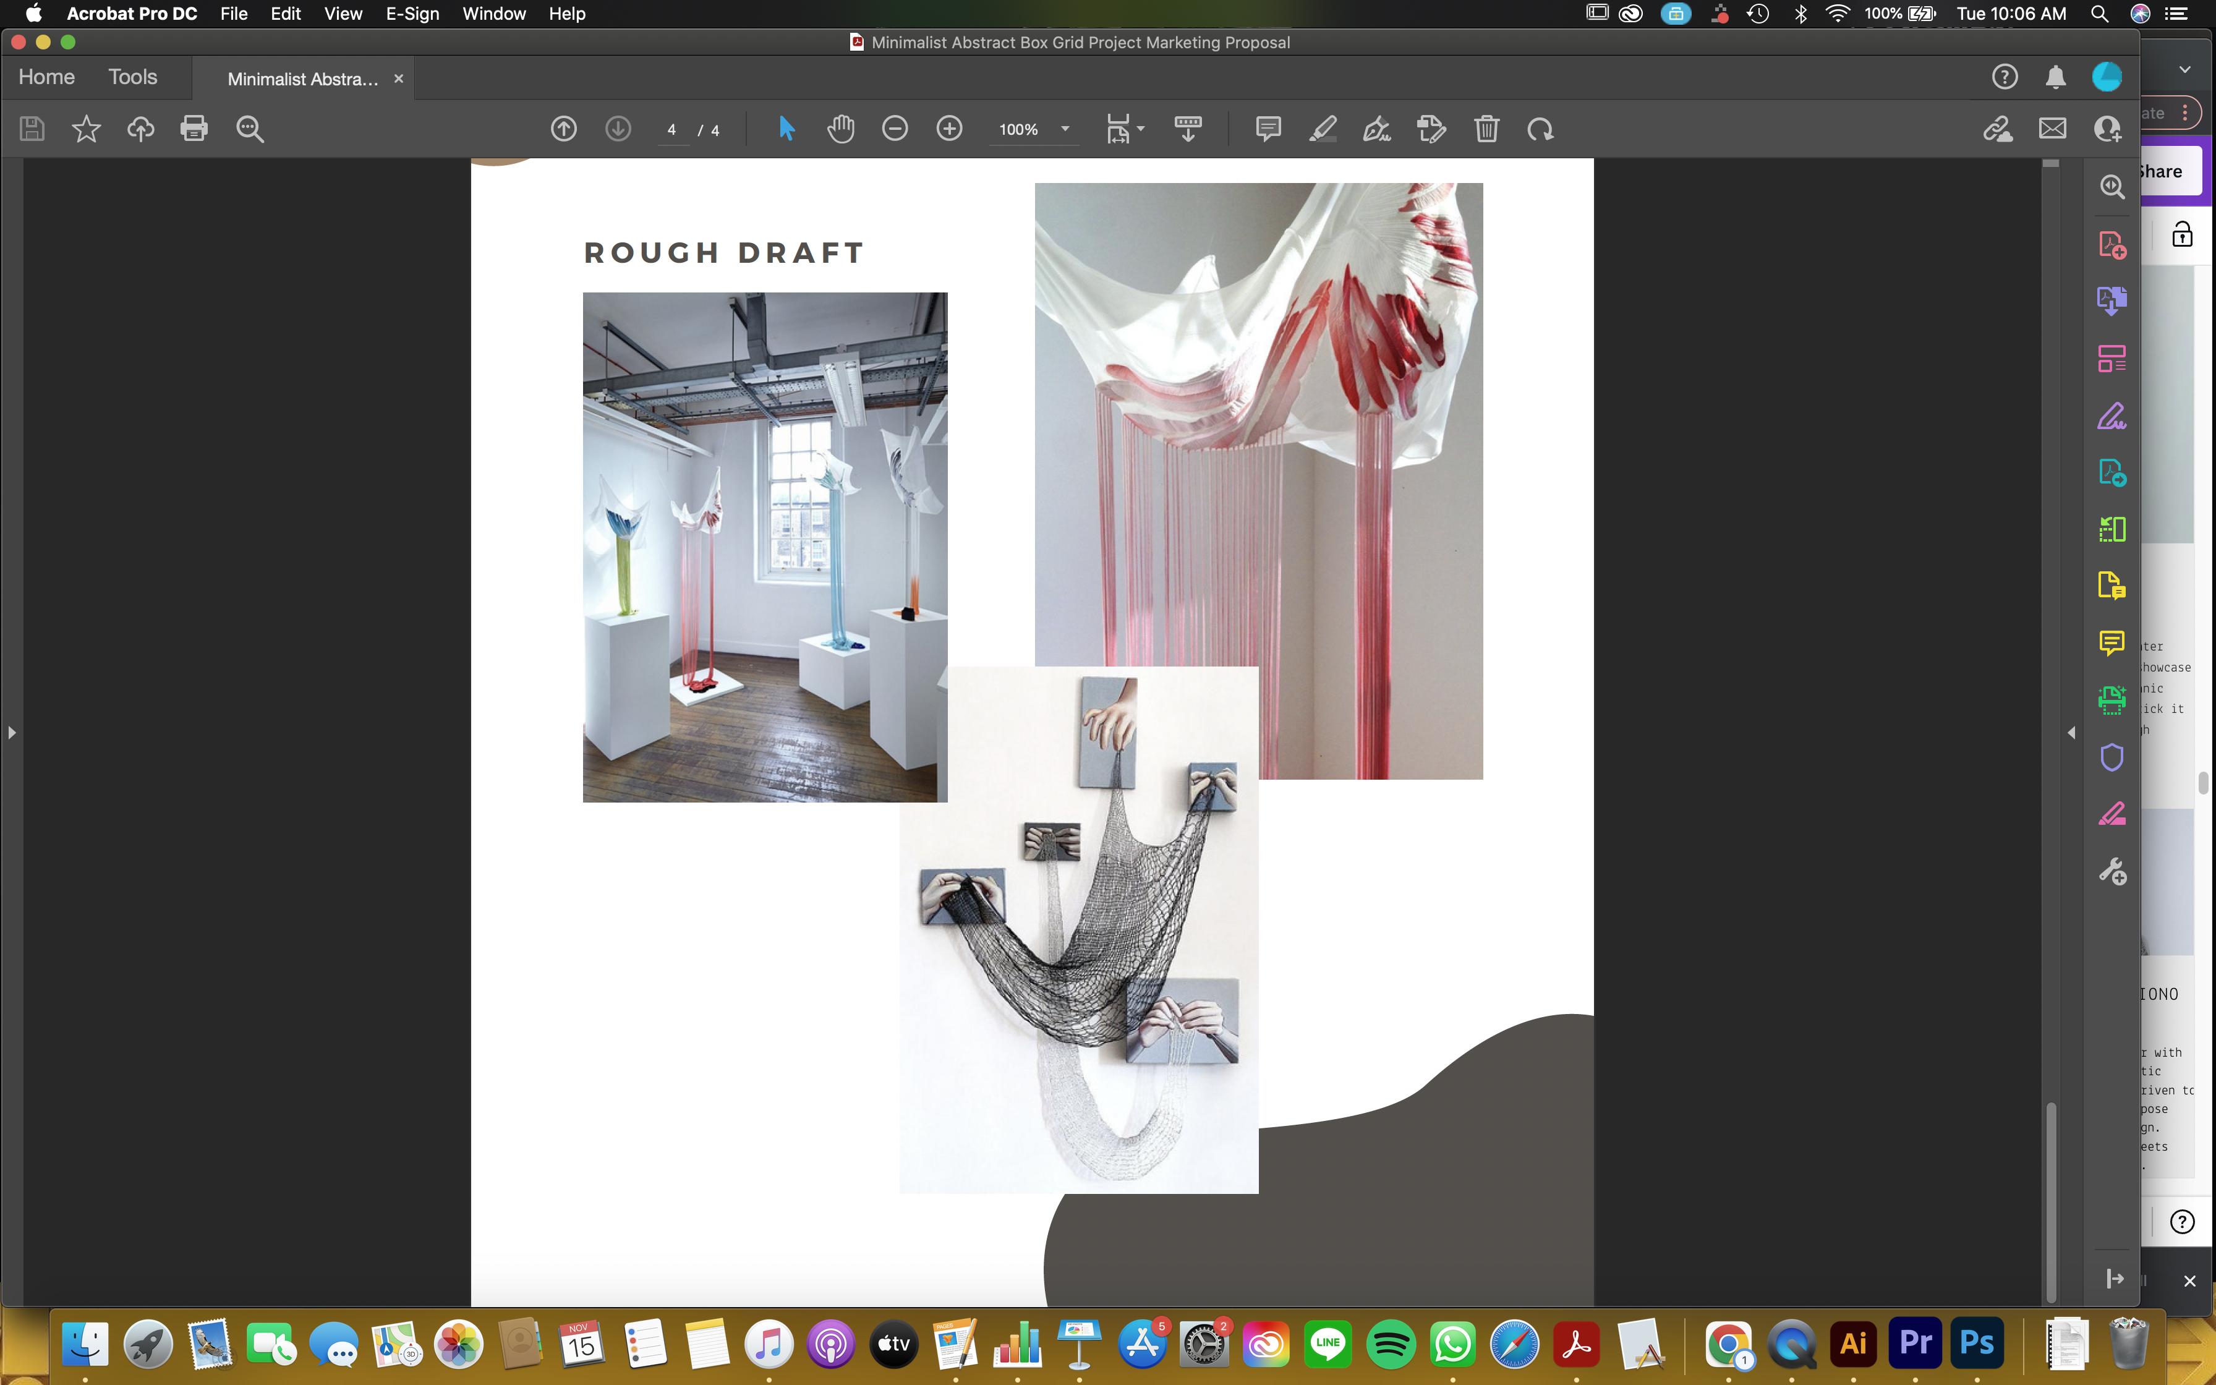Image resolution: width=2216 pixels, height=1385 pixels.
Task: Open the 100% zoom level dropdown
Action: (x=1065, y=129)
